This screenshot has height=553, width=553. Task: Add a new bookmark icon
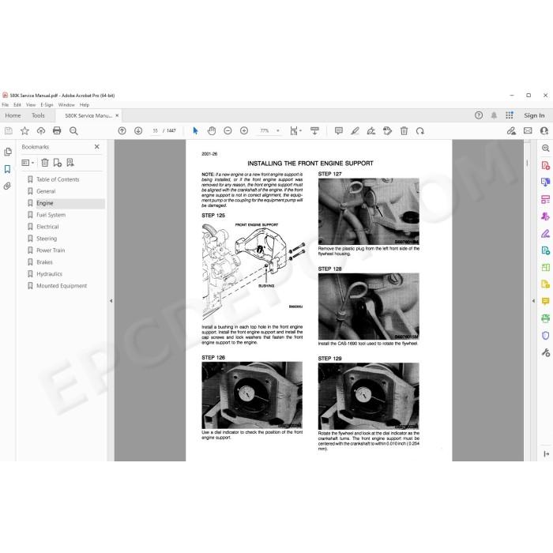click(57, 163)
